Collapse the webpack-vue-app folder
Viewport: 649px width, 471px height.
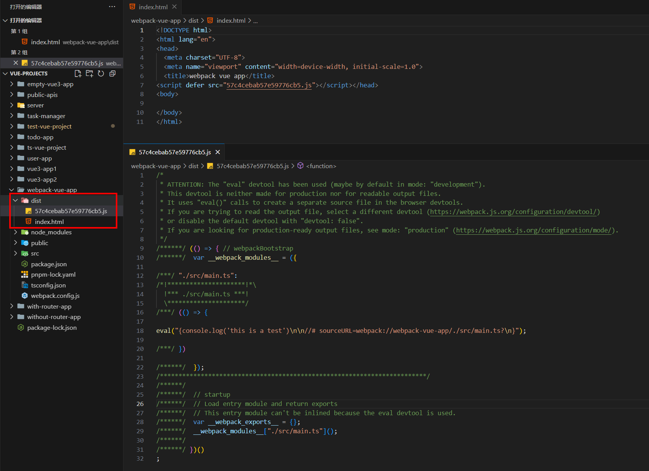(x=12, y=190)
